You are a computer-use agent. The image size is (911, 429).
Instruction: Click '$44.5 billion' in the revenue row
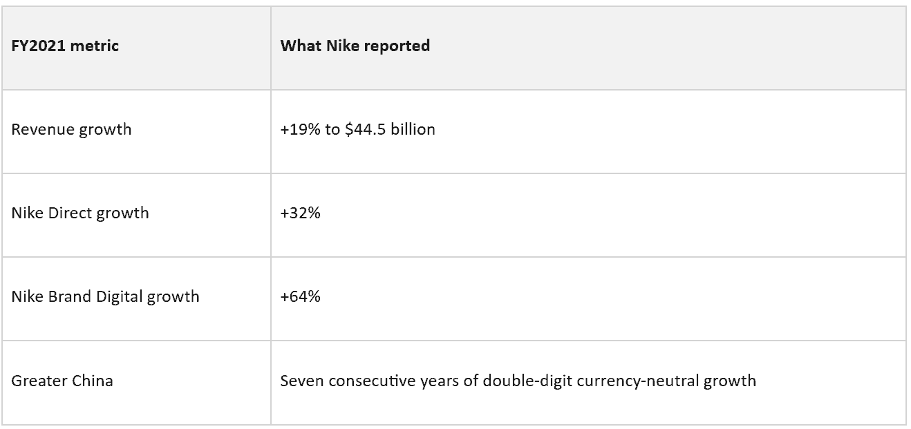point(390,130)
